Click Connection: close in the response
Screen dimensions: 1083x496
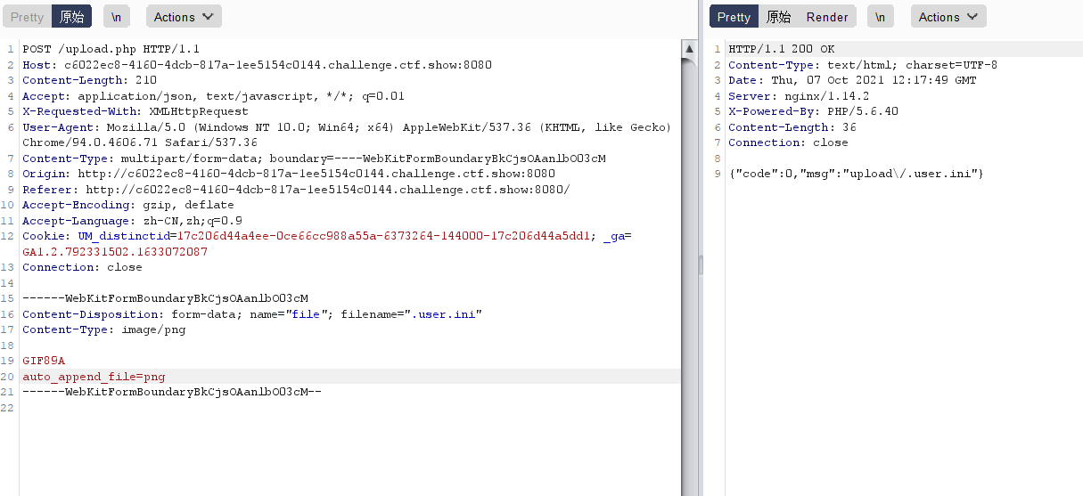(x=788, y=142)
